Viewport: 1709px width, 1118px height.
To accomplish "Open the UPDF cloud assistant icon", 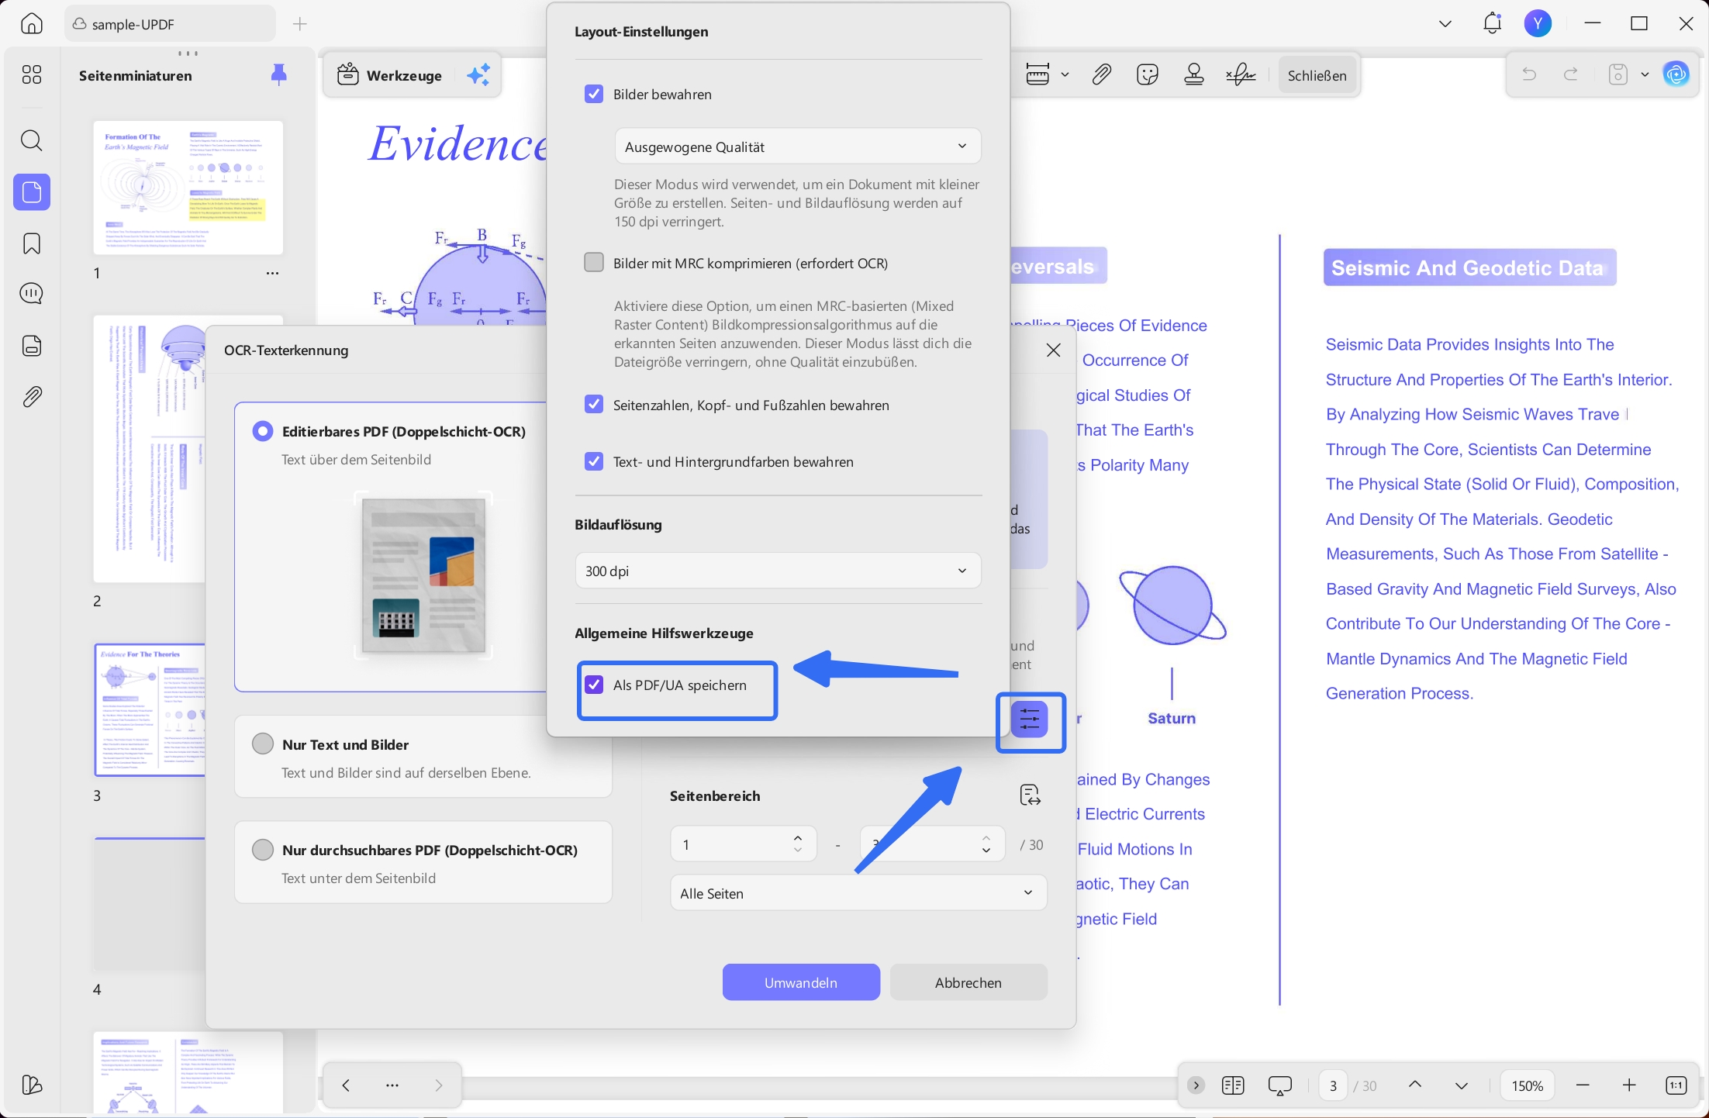I will coord(1676,74).
